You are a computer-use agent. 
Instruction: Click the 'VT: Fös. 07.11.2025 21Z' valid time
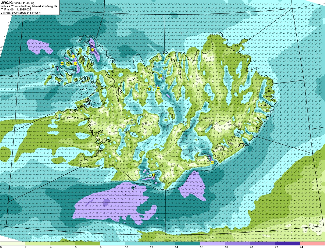(16, 13)
